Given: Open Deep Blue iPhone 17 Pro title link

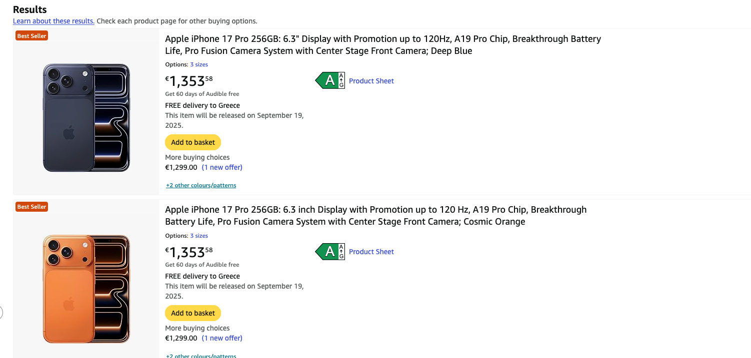Looking at the screenshot, I should pyautogui.click(x=383, y=45).
